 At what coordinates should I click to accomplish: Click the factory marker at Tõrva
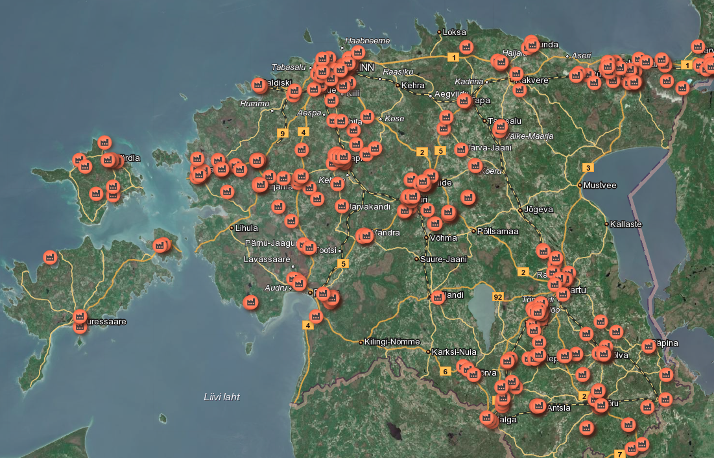click(x=473, y=374)
